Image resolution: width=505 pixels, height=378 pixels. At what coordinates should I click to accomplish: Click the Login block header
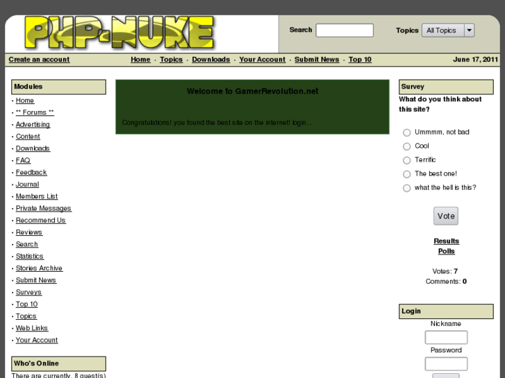[446, 311]
